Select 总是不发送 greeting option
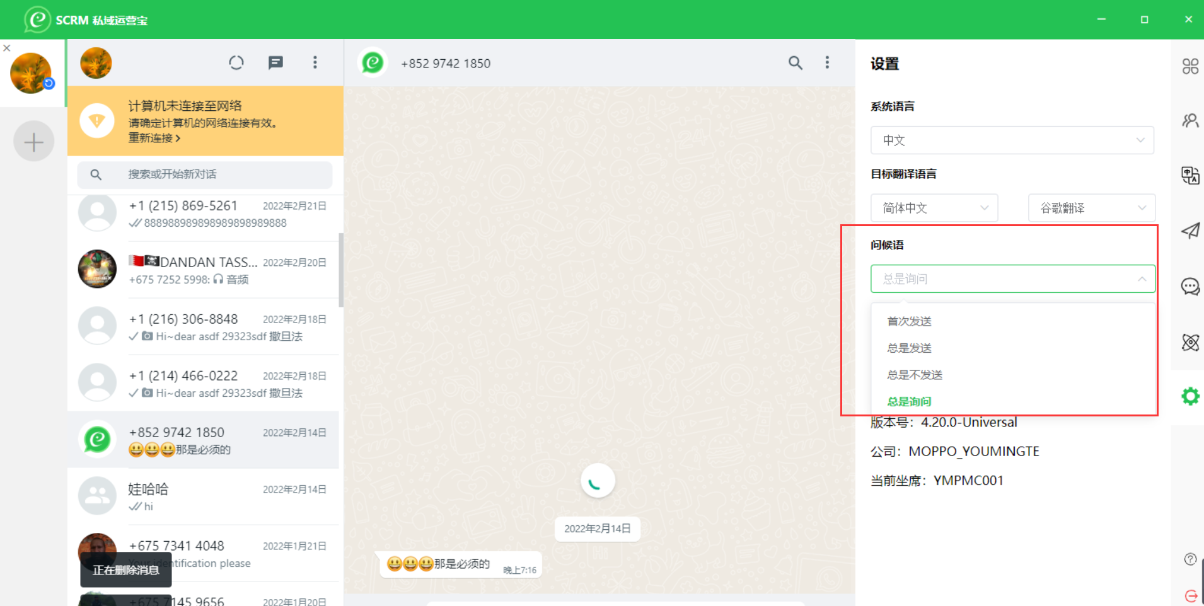 915,375
